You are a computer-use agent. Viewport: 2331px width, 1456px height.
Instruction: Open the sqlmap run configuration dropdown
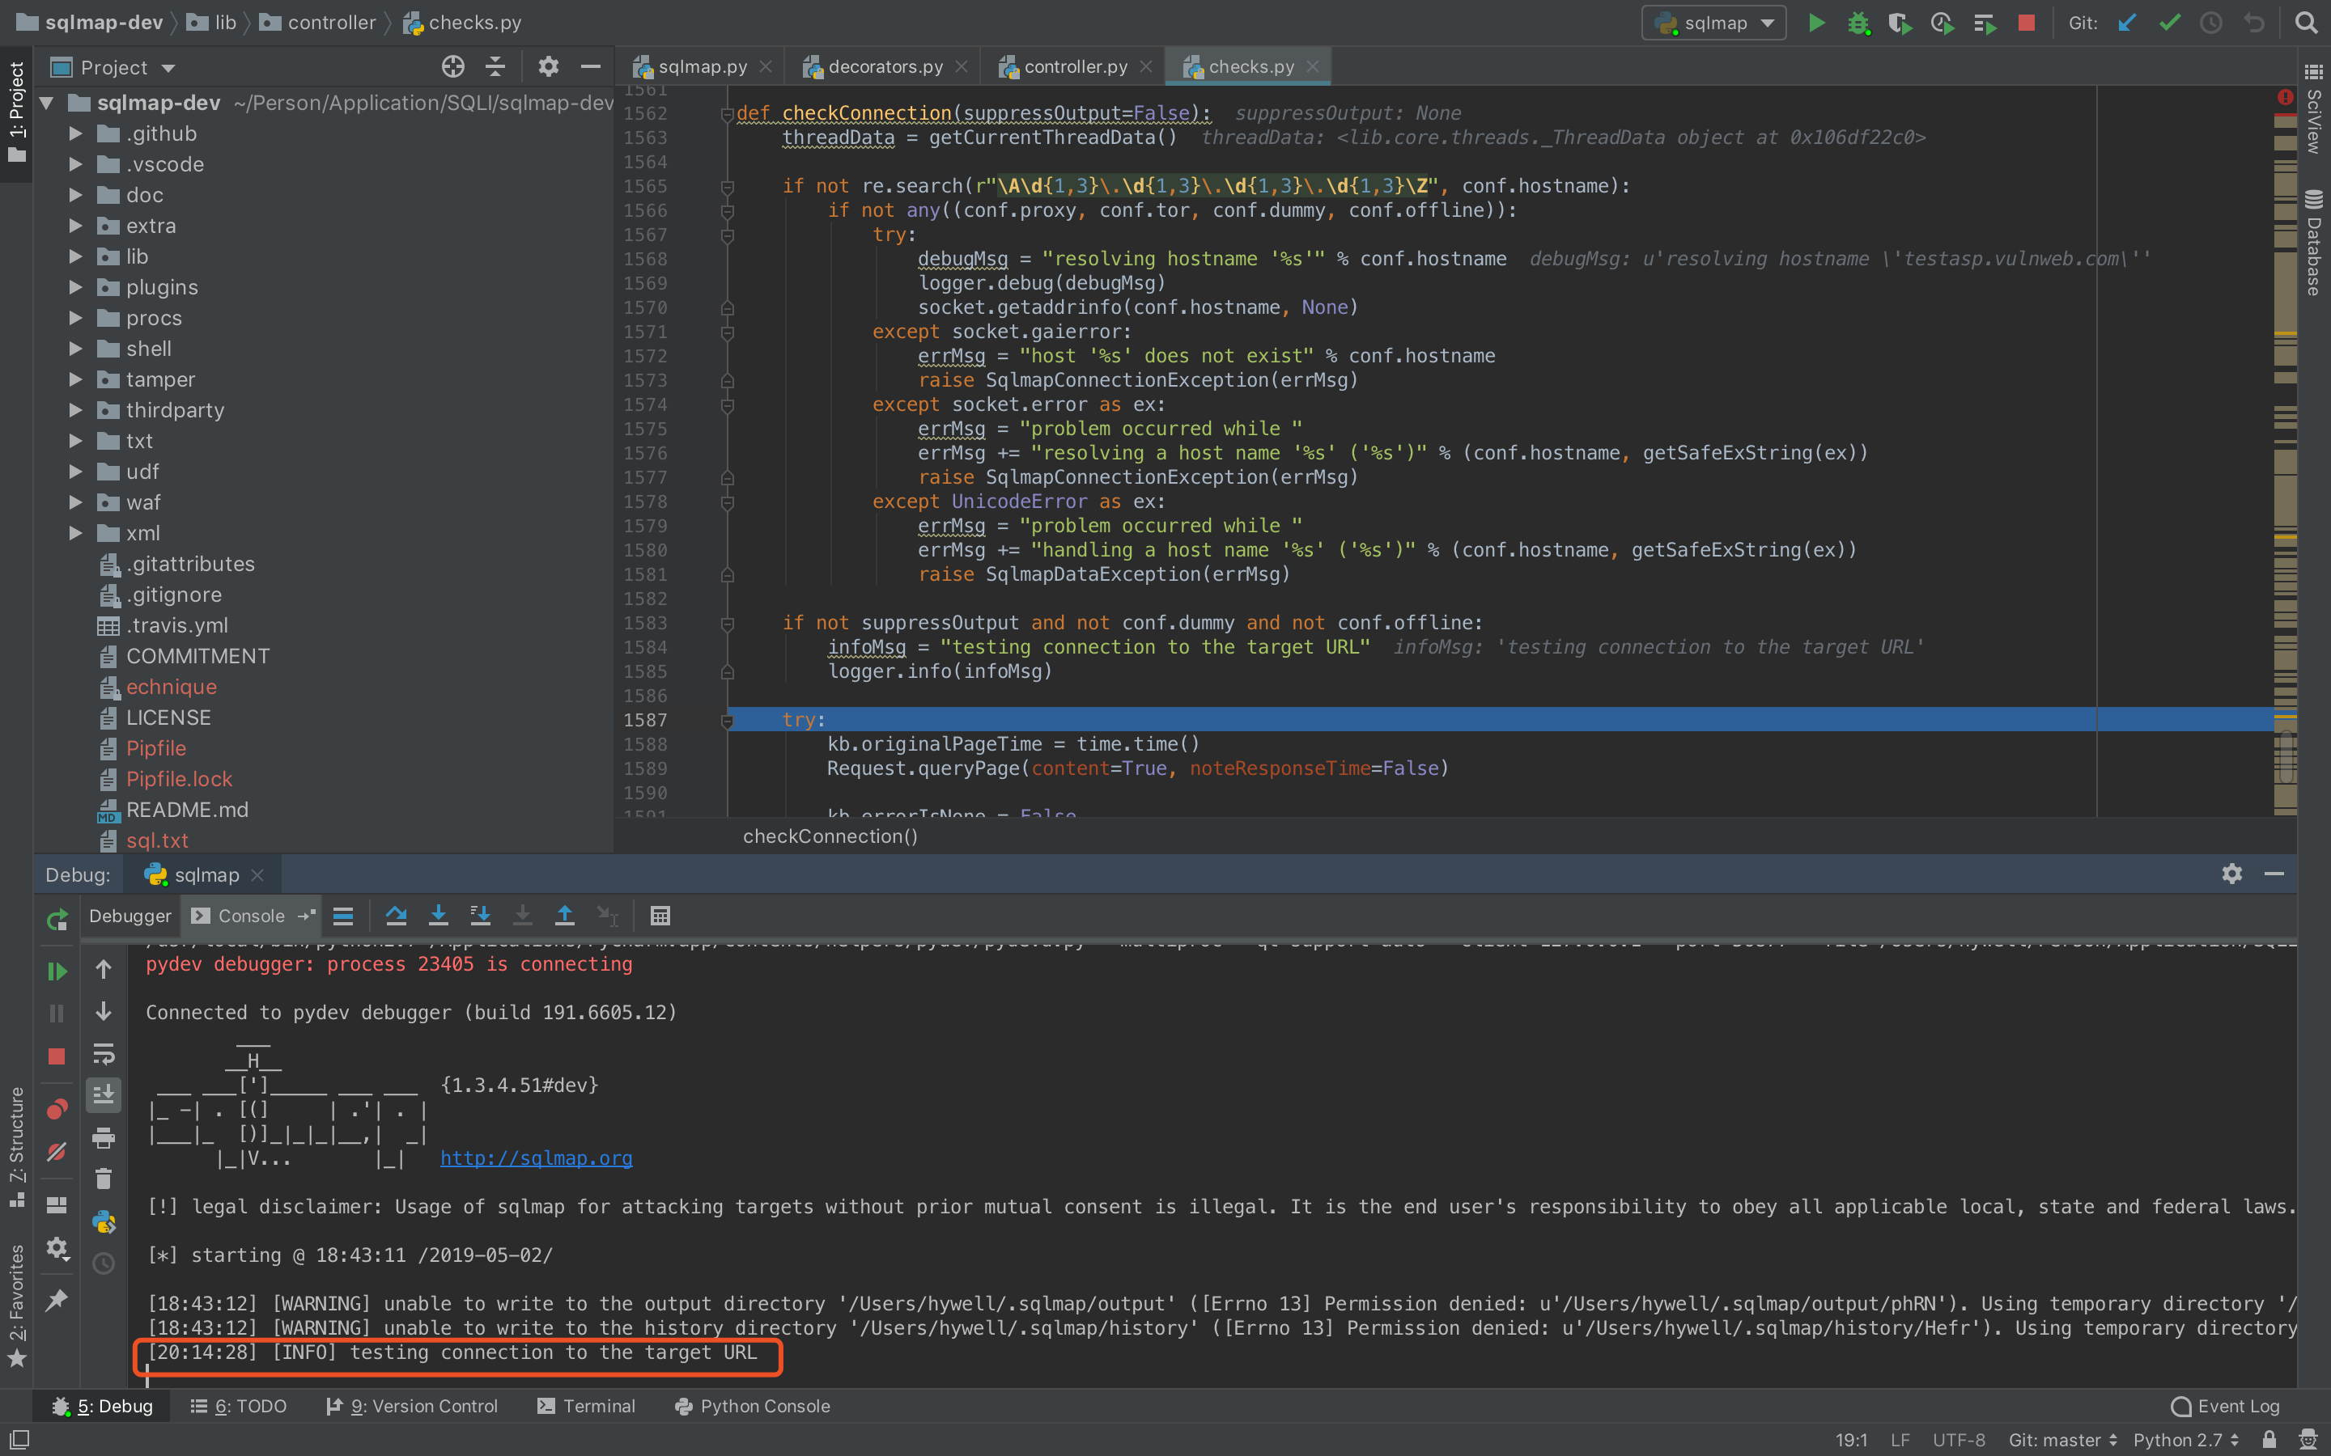click(x=1713, y=23)
